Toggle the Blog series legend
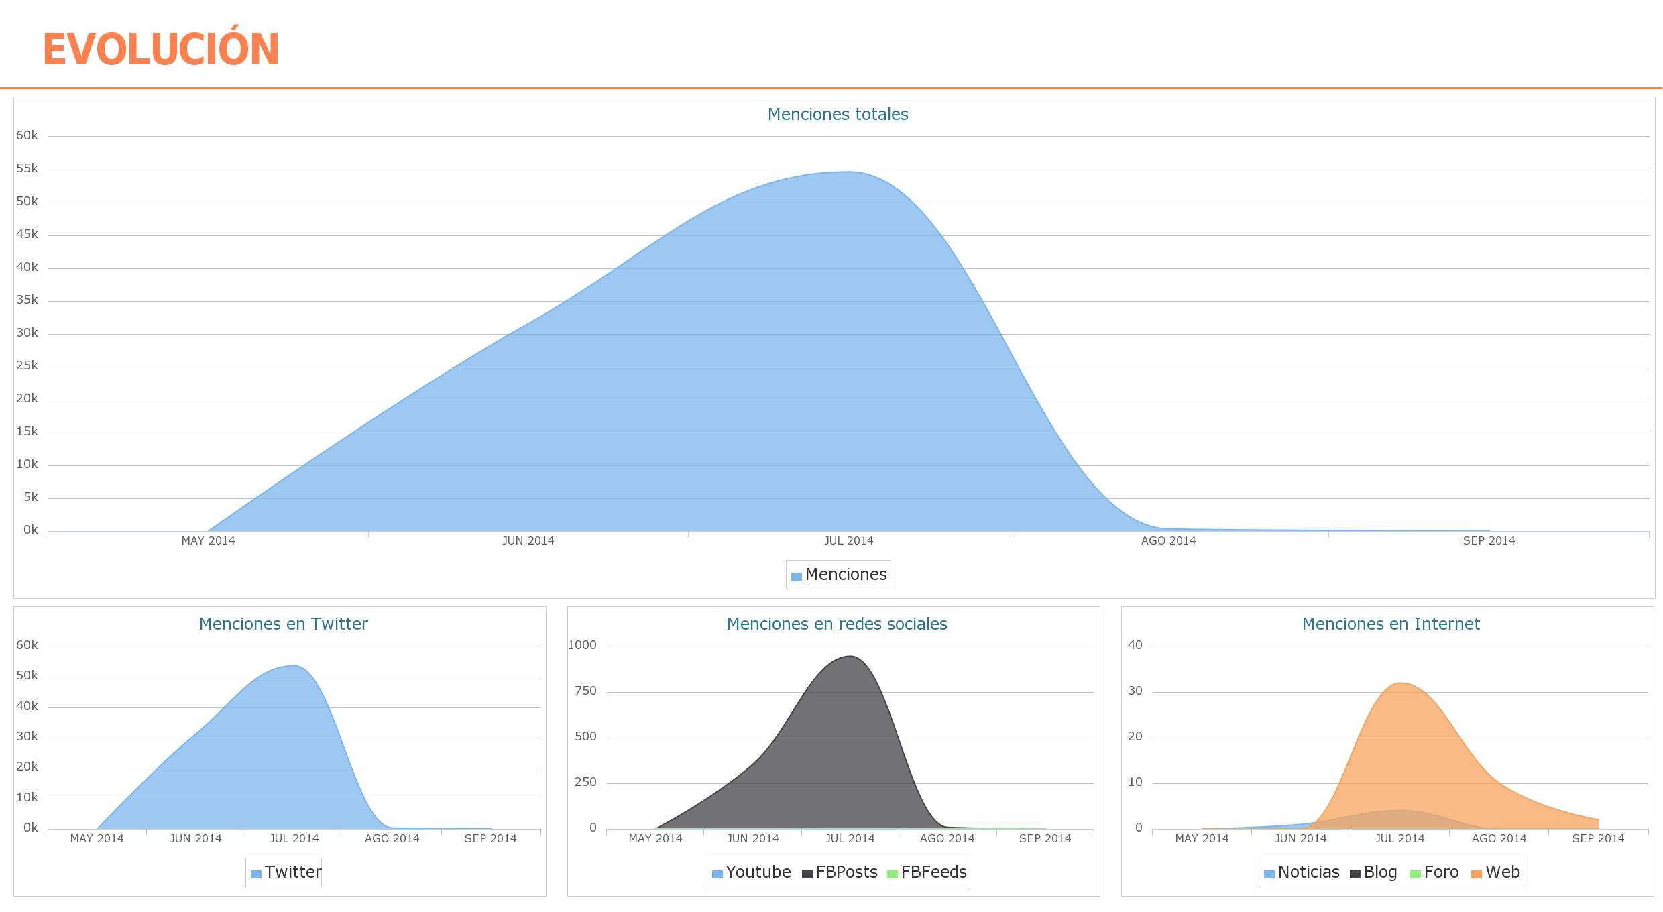The height and width of the screenshot is (912, 1663). [1373, 872]
